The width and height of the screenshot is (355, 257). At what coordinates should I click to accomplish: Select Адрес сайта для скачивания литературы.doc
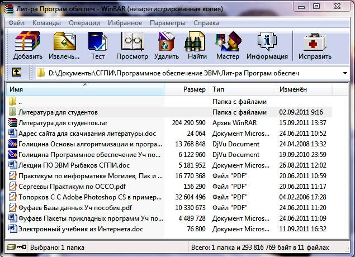pos(87,134)
